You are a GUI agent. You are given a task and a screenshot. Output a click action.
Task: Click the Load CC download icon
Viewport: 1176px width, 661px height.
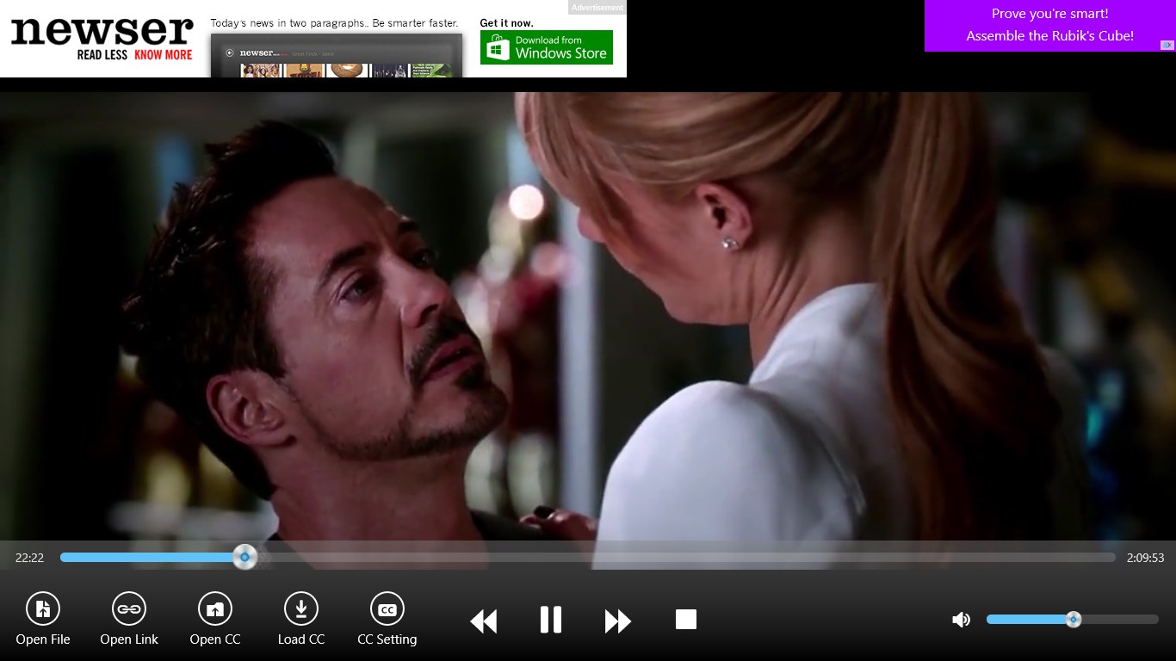point(301,609)
